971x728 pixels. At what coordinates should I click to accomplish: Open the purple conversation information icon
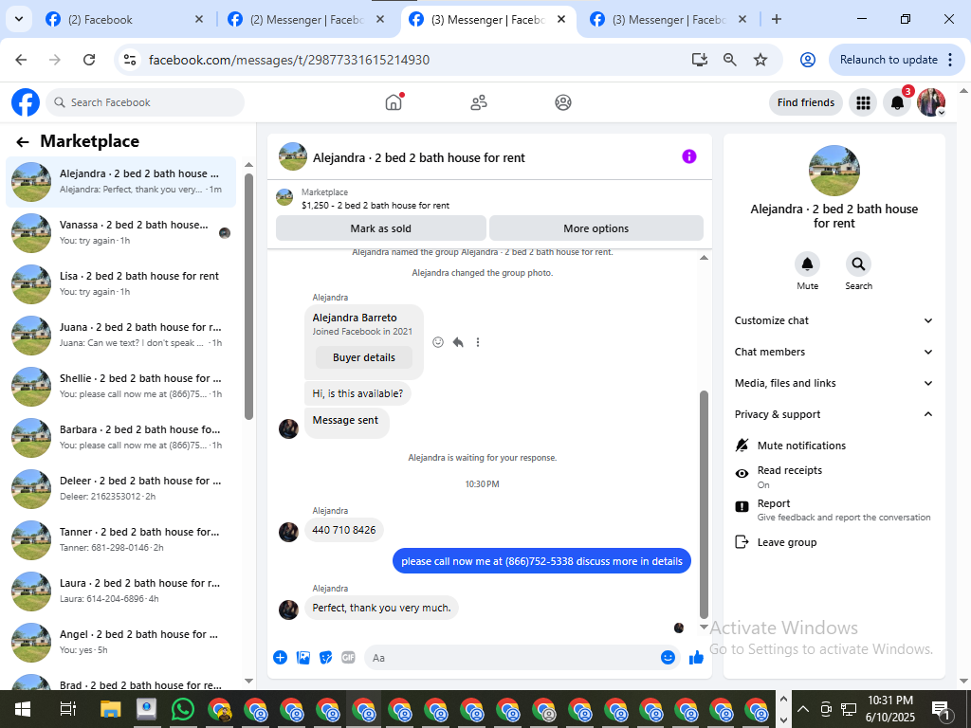point(689,156)
